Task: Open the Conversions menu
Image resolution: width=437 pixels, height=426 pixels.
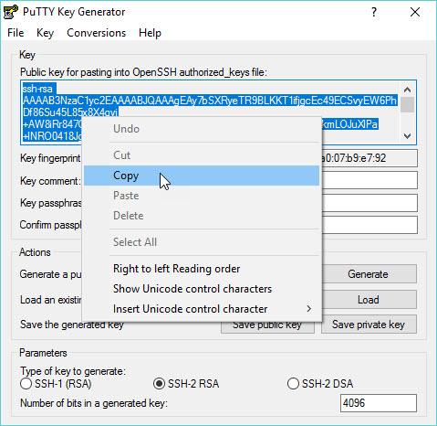Action: [x=96, y=33]
